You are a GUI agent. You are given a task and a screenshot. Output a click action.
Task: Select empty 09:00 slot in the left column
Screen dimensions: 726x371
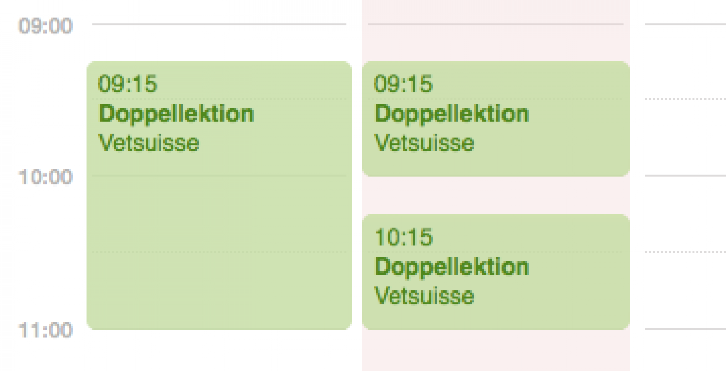pos(219,43)
